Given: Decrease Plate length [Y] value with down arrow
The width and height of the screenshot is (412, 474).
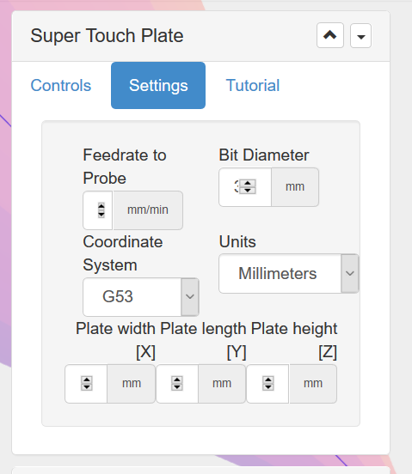Looking at the screenshot, I should pyautogui.click(x=177, y=387).
